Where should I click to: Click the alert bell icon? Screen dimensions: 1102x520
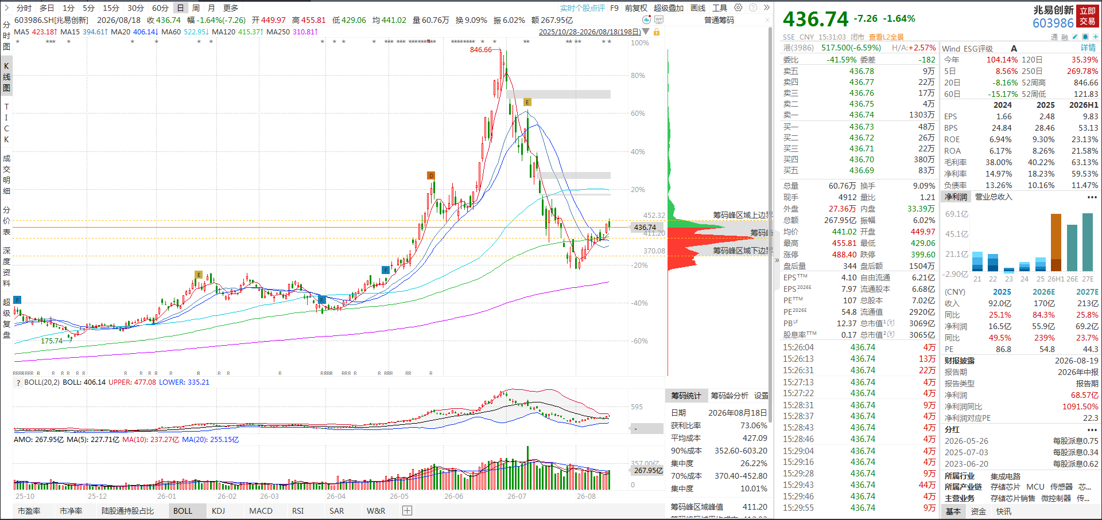point(1085,37)
